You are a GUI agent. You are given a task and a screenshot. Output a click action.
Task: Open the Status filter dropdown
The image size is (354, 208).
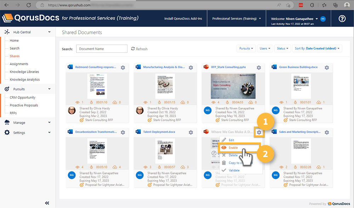click(x=282, y=49)
